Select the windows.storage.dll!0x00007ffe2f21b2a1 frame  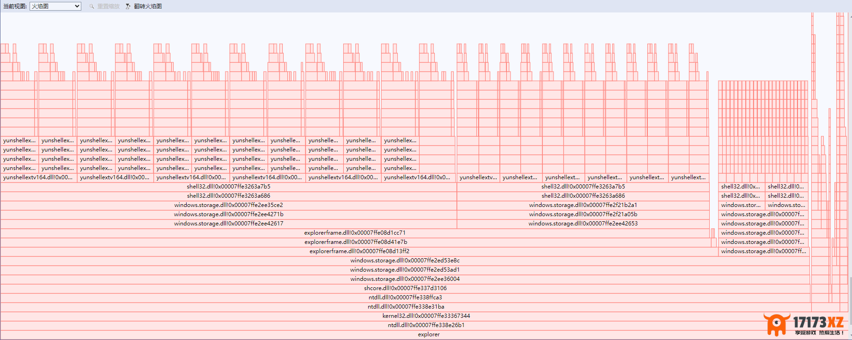coord(583,205)
